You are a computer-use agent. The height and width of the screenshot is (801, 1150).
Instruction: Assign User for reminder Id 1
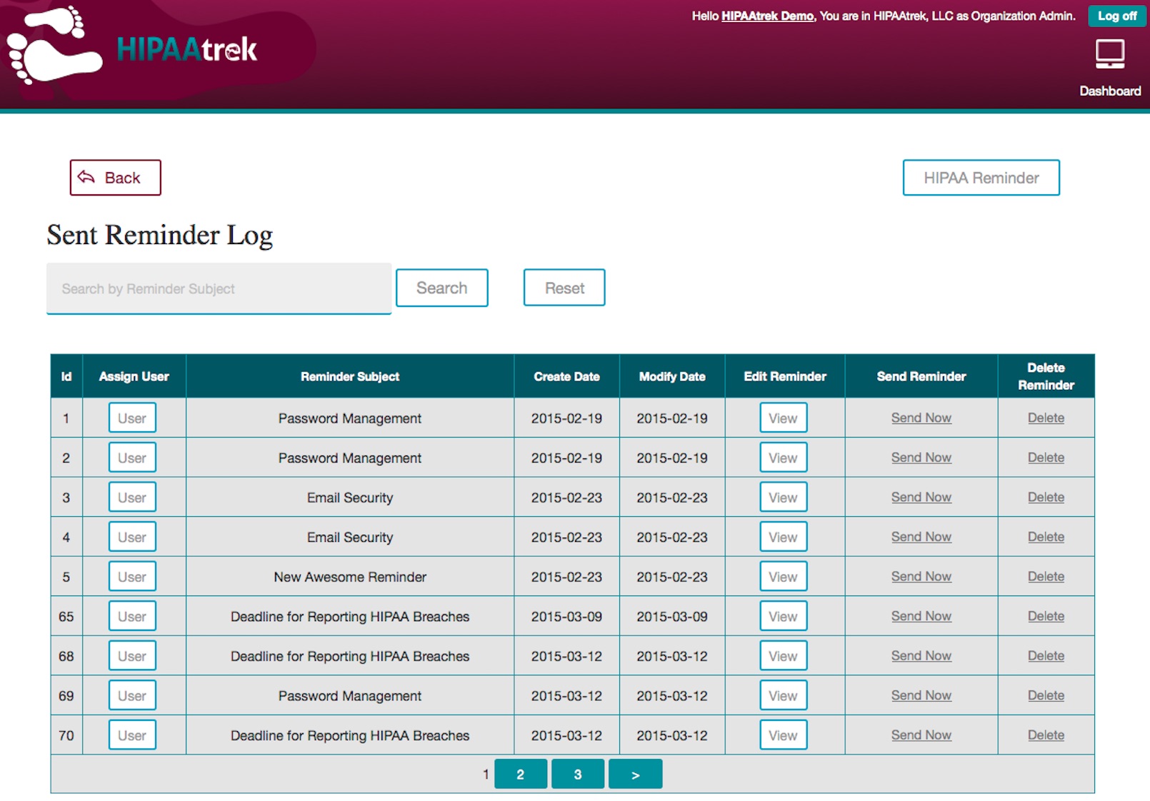(132, 418)
